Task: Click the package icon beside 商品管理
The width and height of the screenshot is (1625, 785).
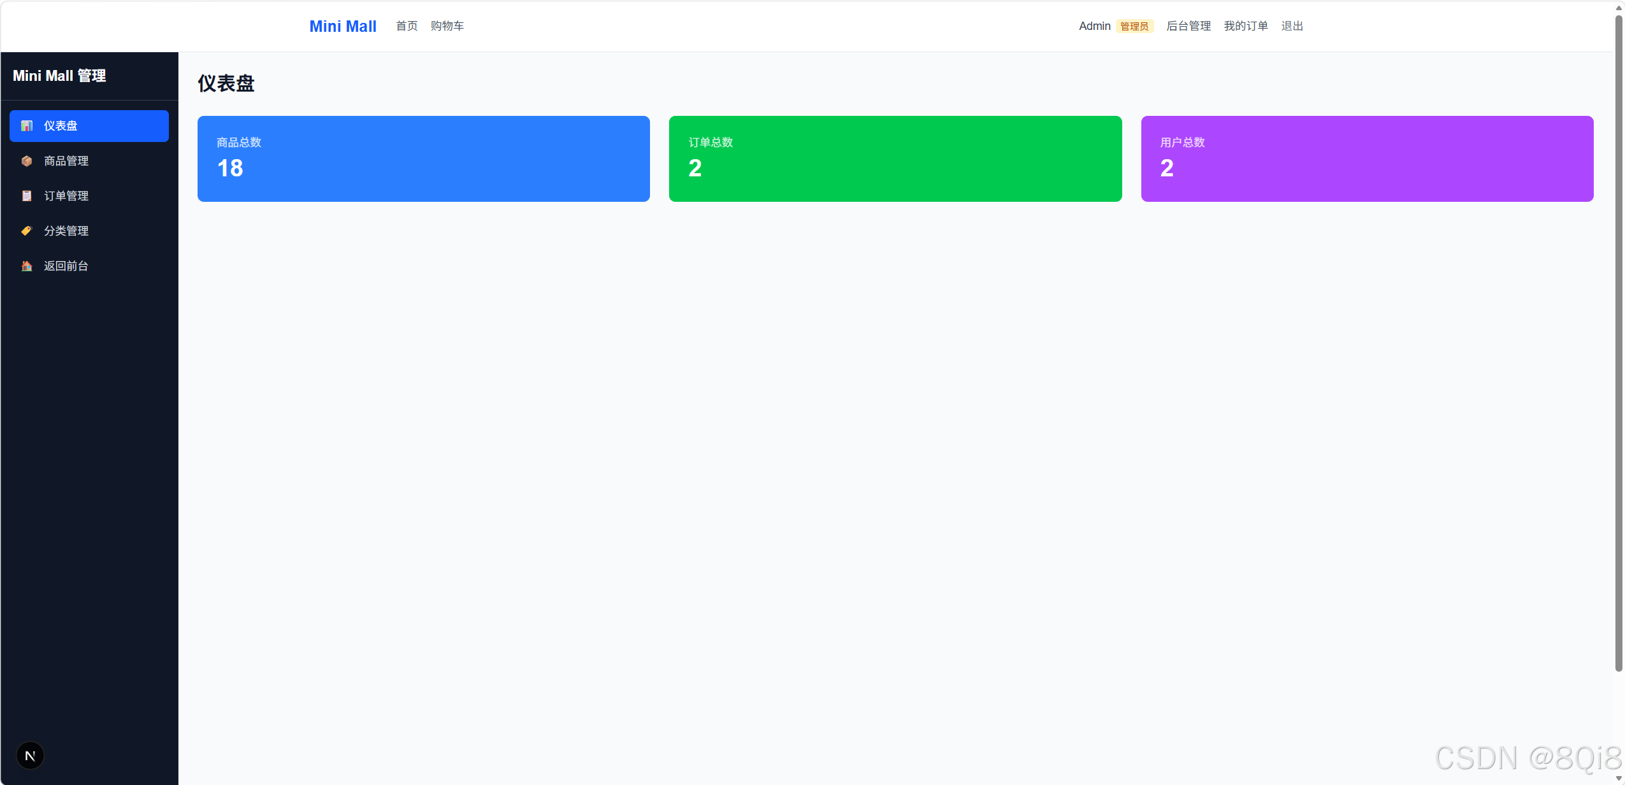Action: coord(27,161)
